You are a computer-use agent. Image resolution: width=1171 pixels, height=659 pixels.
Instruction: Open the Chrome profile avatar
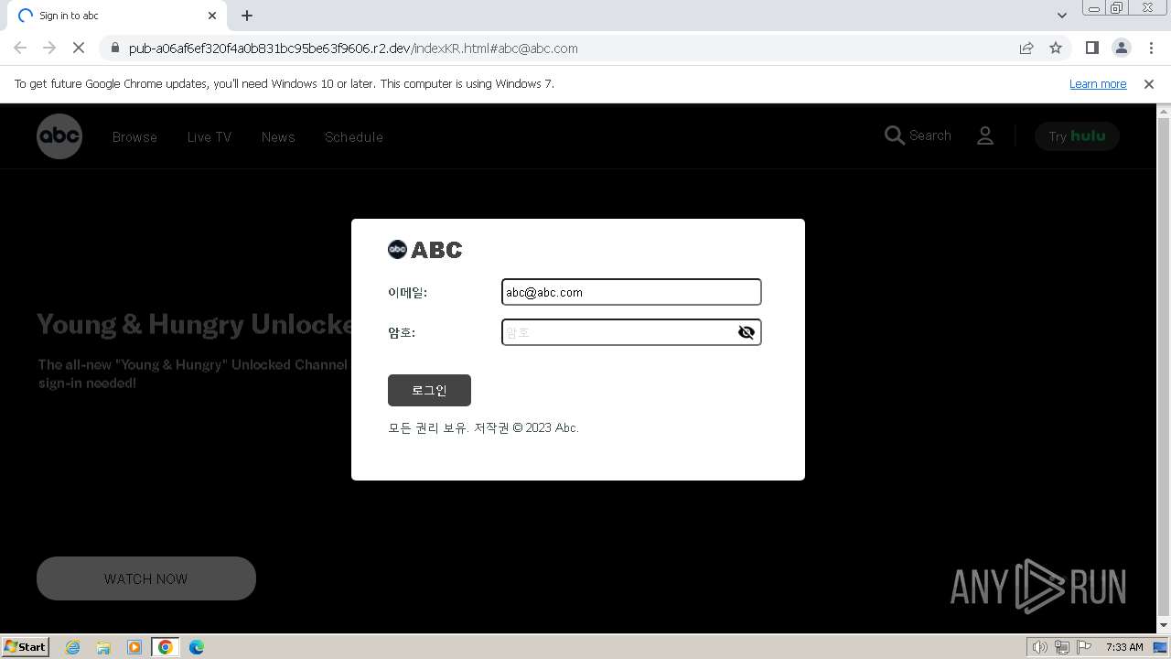pos(1122,49)
